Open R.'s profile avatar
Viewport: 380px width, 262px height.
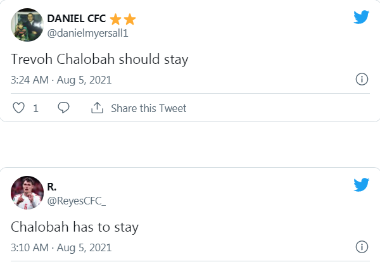[27, 192]
